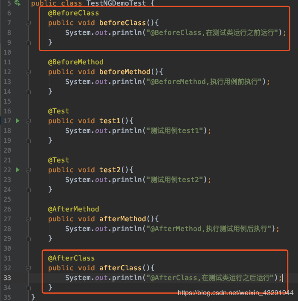Click the @AfterMethod string literal on line 28
The image size is (298, 301).
coord(208,229)
